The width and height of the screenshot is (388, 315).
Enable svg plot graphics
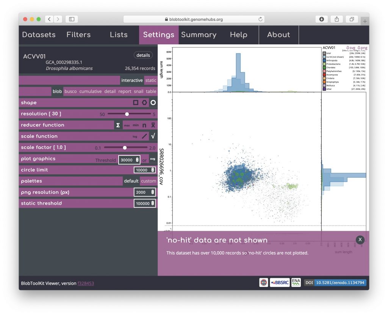[153, 159]
